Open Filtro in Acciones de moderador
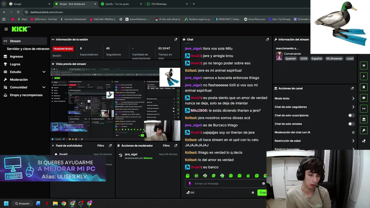The width and height of the screenshot is (370, 208). point(166,146)
